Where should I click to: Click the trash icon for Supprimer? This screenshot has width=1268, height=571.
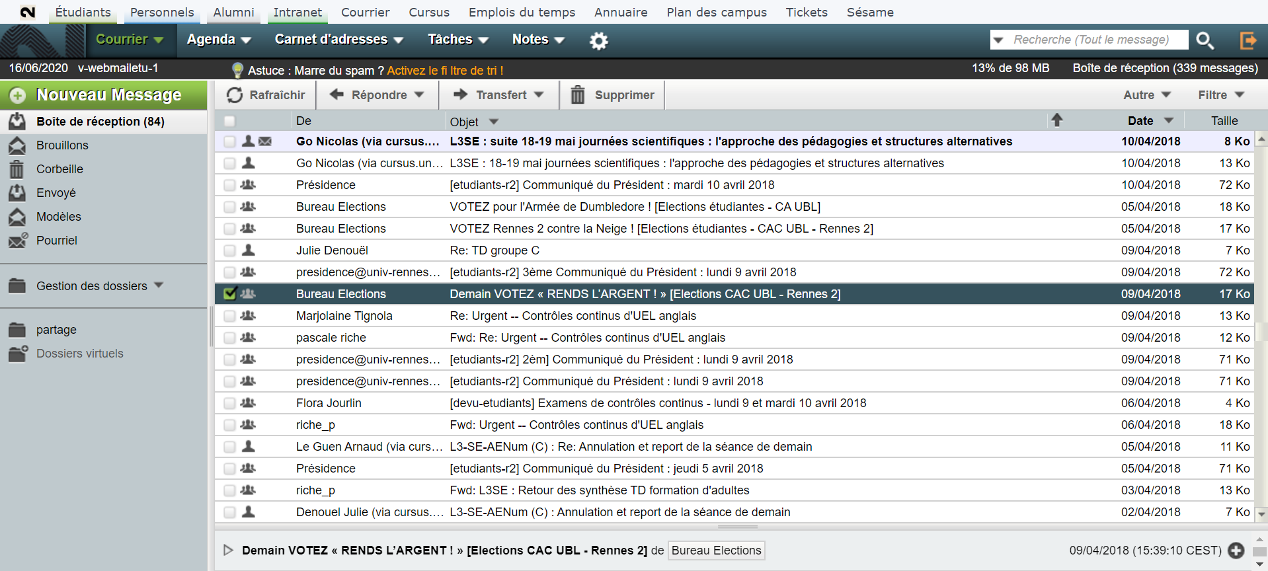click(x=578, y=95)
